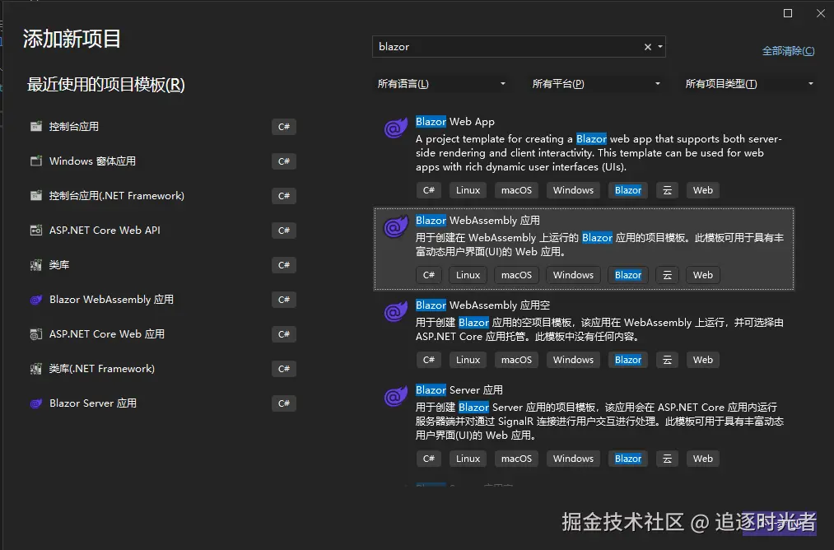Click the Blazor Web App result icon

point(396,128)
